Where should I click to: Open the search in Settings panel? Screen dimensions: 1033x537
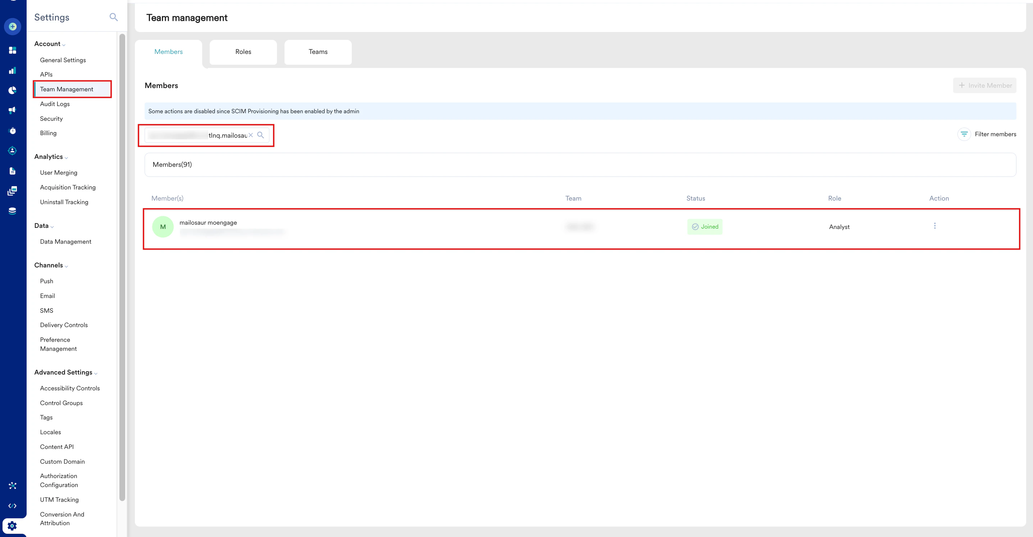[x=114, y=17]
